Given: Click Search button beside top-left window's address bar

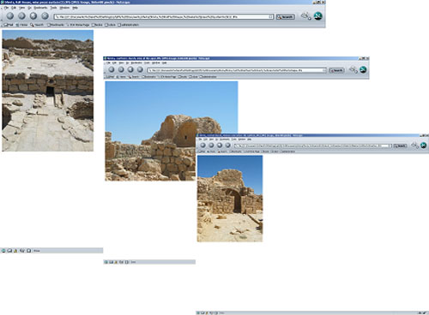Looking at the screenshot, I should [286, 16].
